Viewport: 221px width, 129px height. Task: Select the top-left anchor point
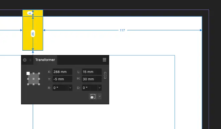[28, 73]
